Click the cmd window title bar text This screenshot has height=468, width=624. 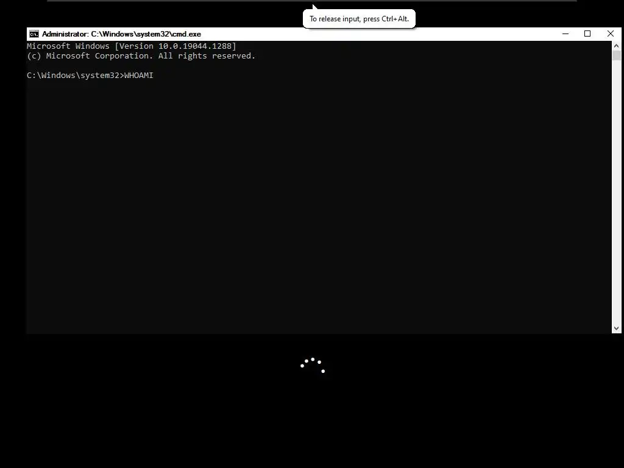[121, 34]
